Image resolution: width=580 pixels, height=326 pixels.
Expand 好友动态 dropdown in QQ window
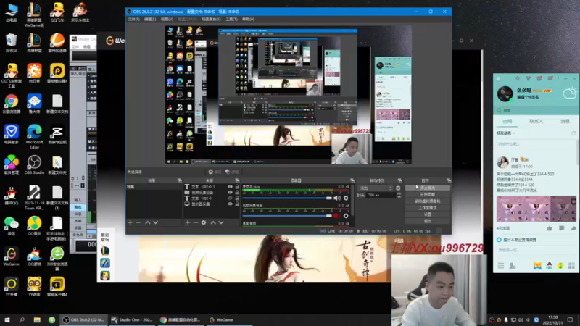[x=505, y=133]
